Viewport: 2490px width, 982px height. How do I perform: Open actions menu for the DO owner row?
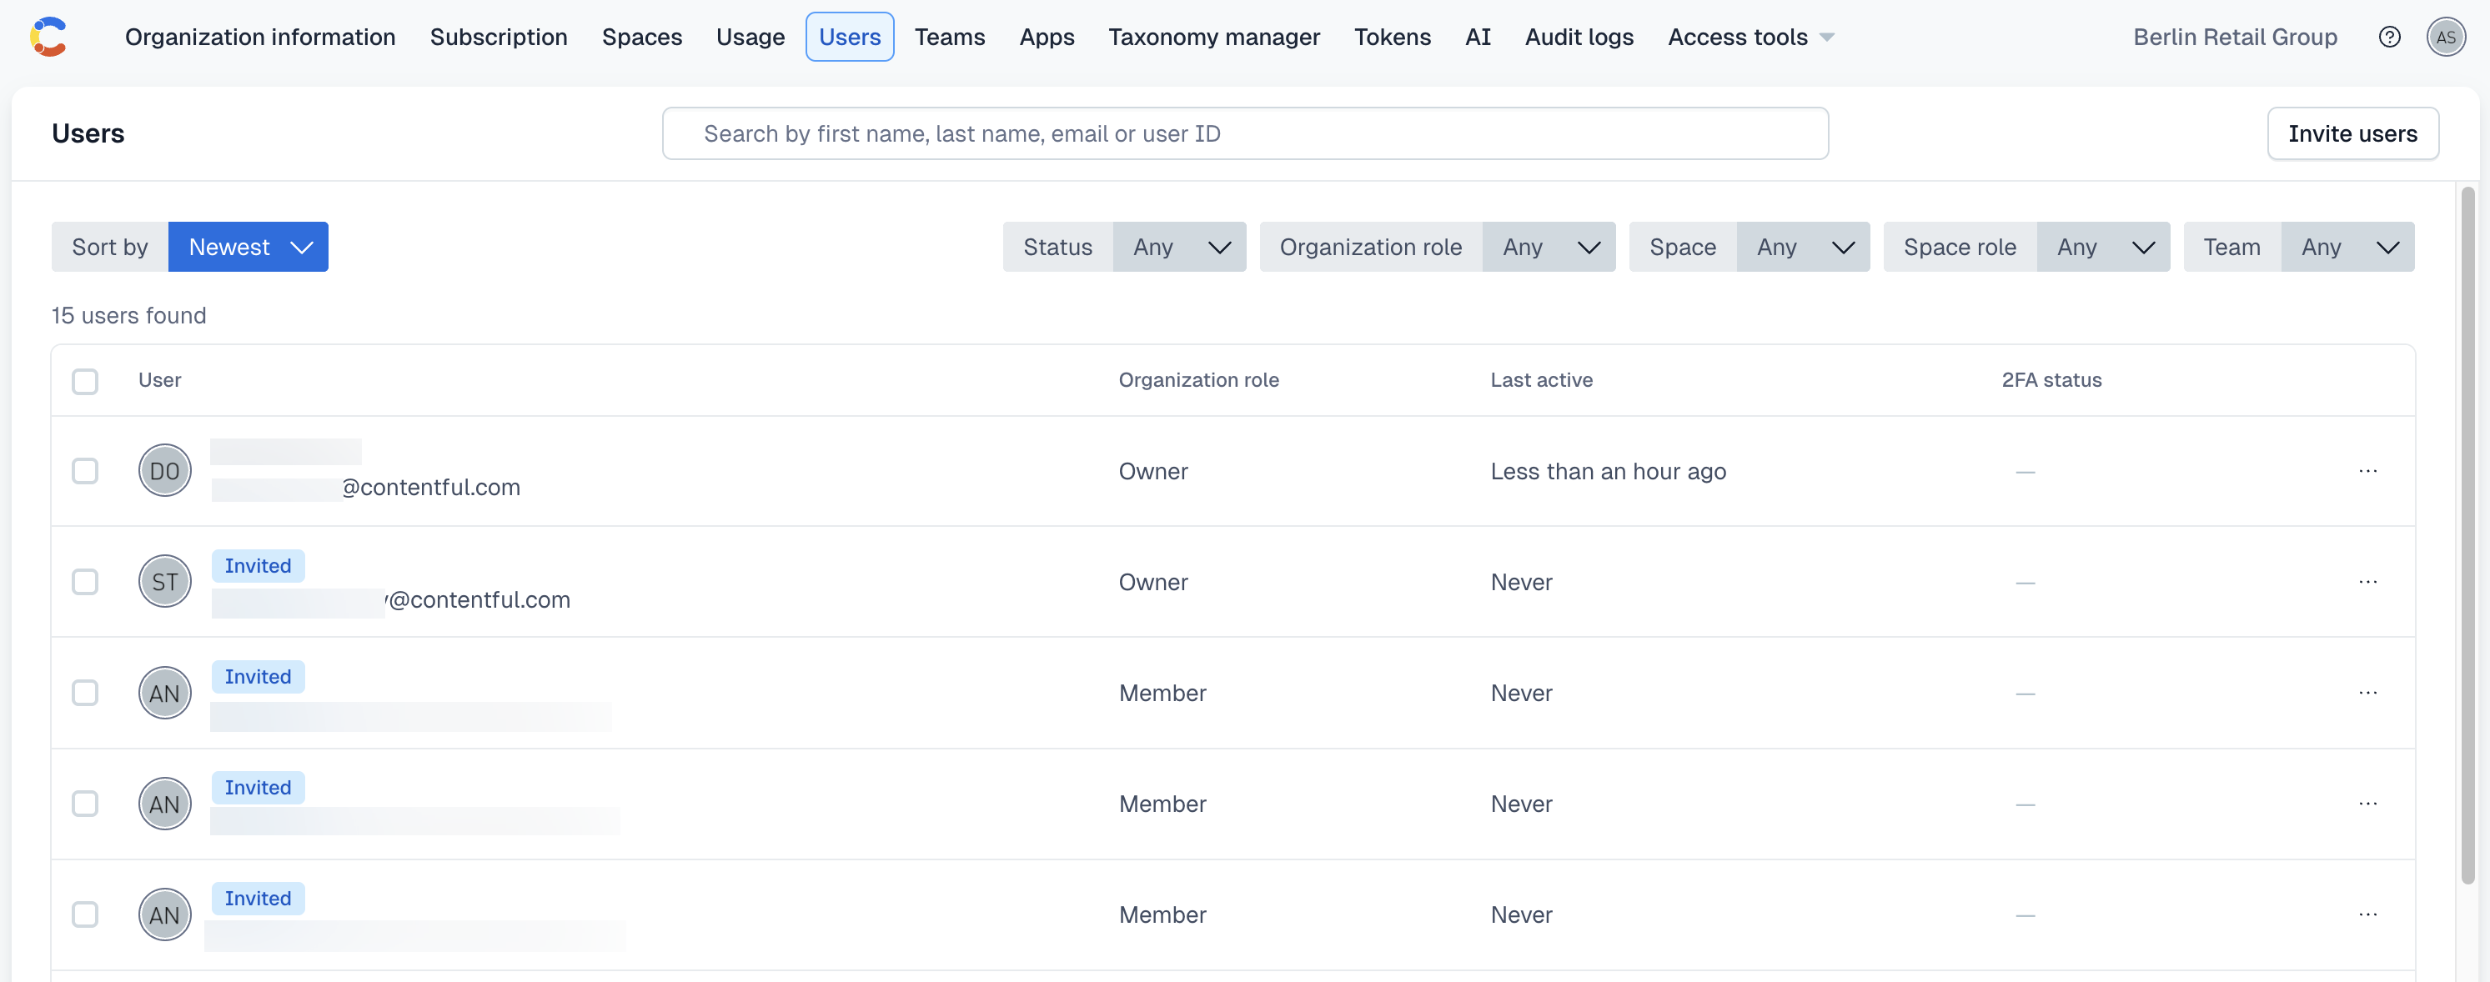click(2367, 471)
